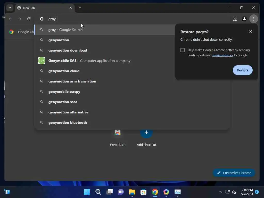Open a new tab with plus button
Image resolution: width=264 pixels, height=198 pixels.
click(80, 8)
